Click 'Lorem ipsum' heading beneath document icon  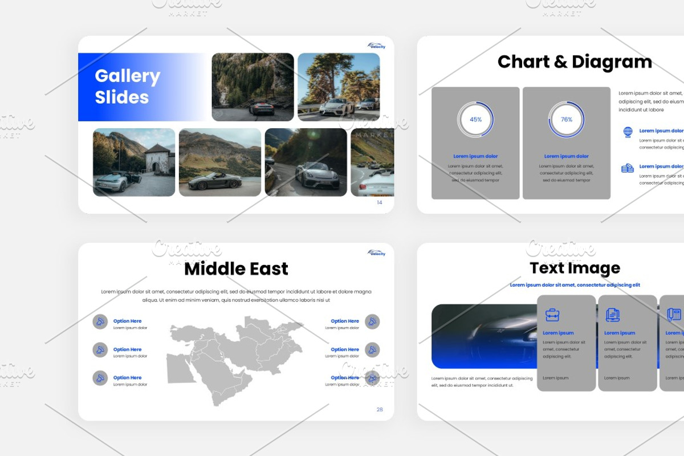tap(620, 333)
